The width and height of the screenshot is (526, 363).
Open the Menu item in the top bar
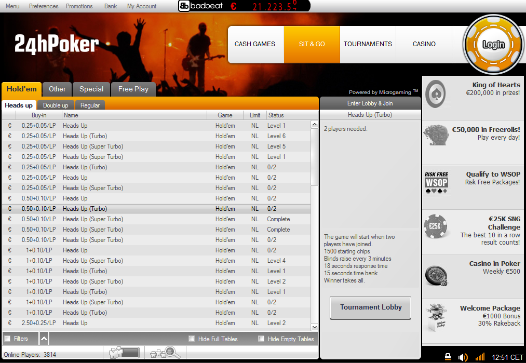coord(12,6)
